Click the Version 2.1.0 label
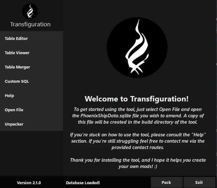This screenshot has height=188, width=217. pos(29,183)
